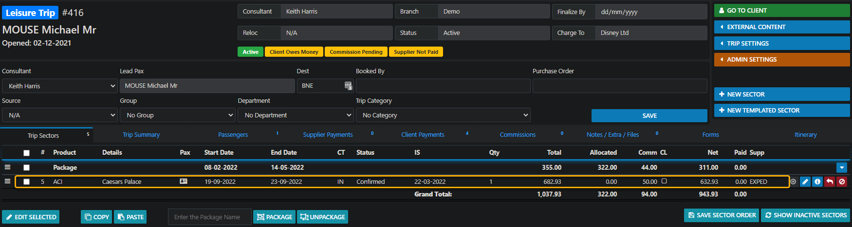Switch to the Passengers tab
The image size is (852, 227).
coord(233,135)
